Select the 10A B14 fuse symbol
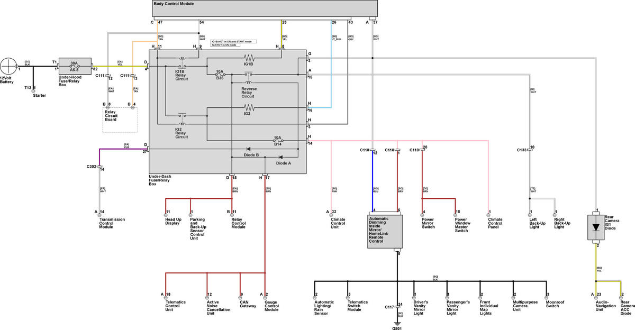The height and width of the screenshot is (330, 635). [277, 140]
